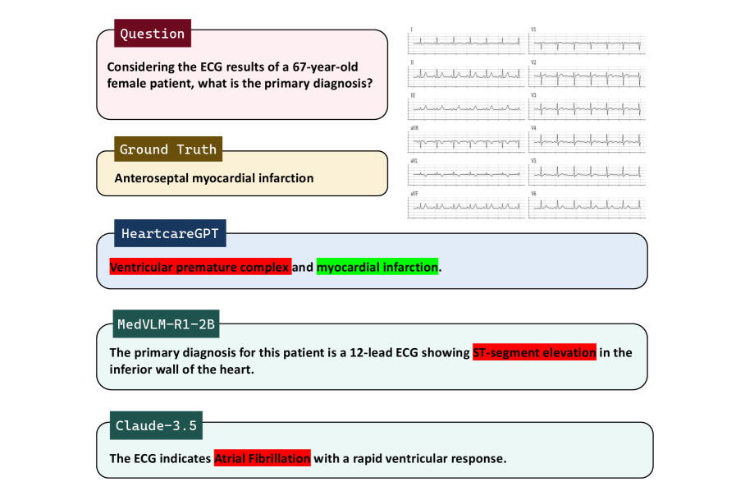Click the Question header label
Screen dimensions: 736x491
pos(153,34)
